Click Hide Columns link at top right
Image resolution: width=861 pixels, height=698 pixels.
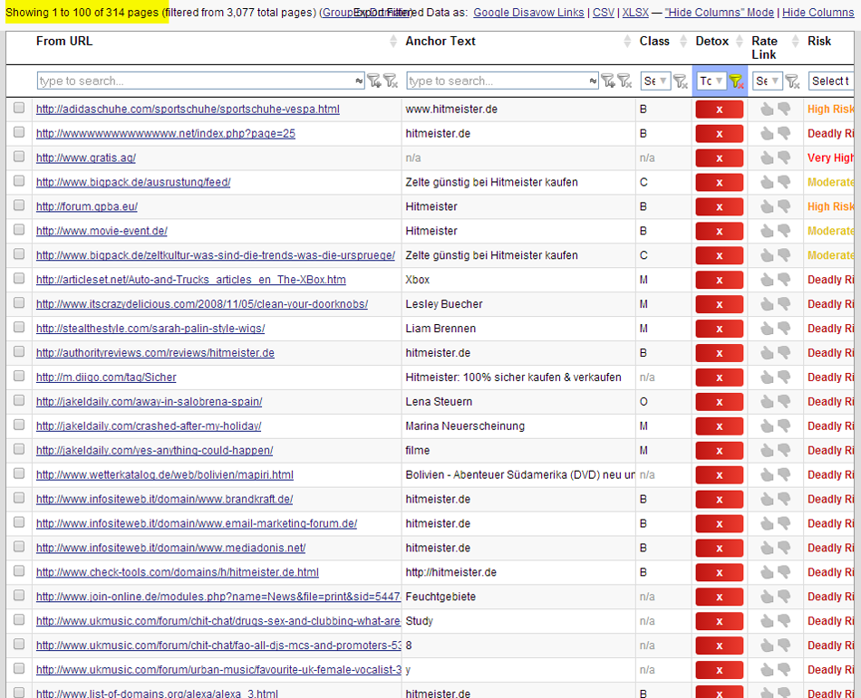coord(818,12)
